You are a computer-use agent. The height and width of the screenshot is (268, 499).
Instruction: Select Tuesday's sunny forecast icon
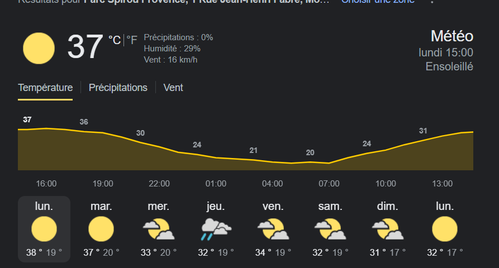click(101, 229)
